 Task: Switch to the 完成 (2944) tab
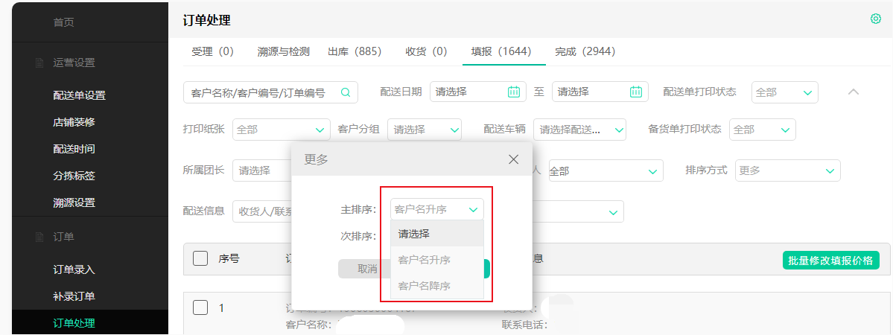click(585, 52)
